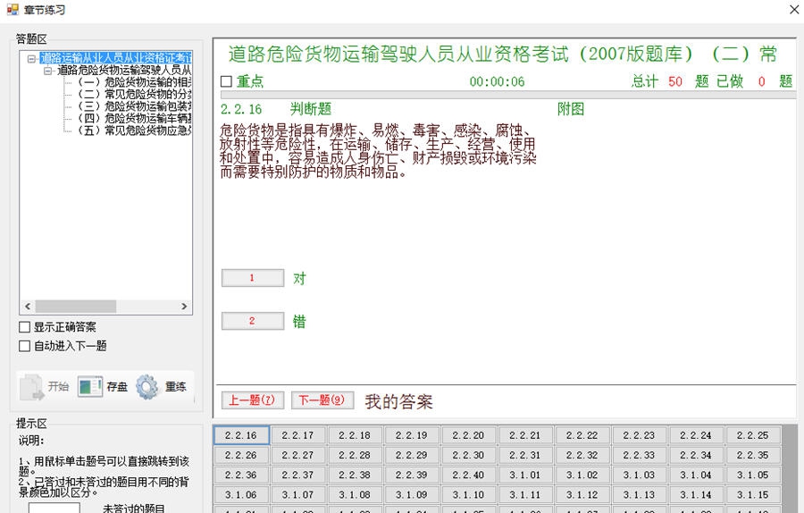Click the progress bar under the timer
Viewport: 804px width, 513px height.
[508, 95]
